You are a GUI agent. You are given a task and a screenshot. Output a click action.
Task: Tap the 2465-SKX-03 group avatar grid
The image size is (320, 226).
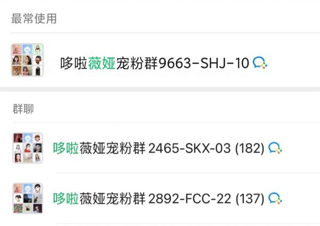pyautogui.click(x=28, y=147)
